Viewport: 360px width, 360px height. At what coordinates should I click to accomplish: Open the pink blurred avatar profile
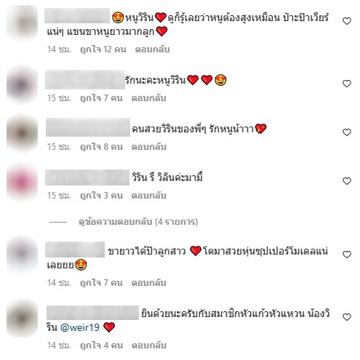pyautogui.click(x=22, y=183)
